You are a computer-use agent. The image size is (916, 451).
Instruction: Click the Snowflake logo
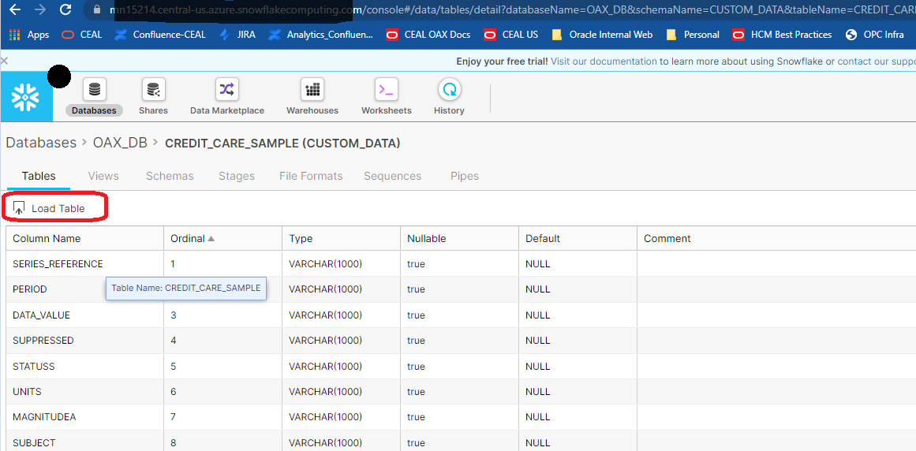(x=26, y=97)
